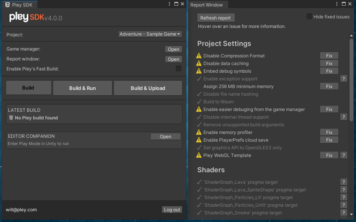Click the scrollbar up arrow in Report Window

pyautogui.click(x=351, y=36)
